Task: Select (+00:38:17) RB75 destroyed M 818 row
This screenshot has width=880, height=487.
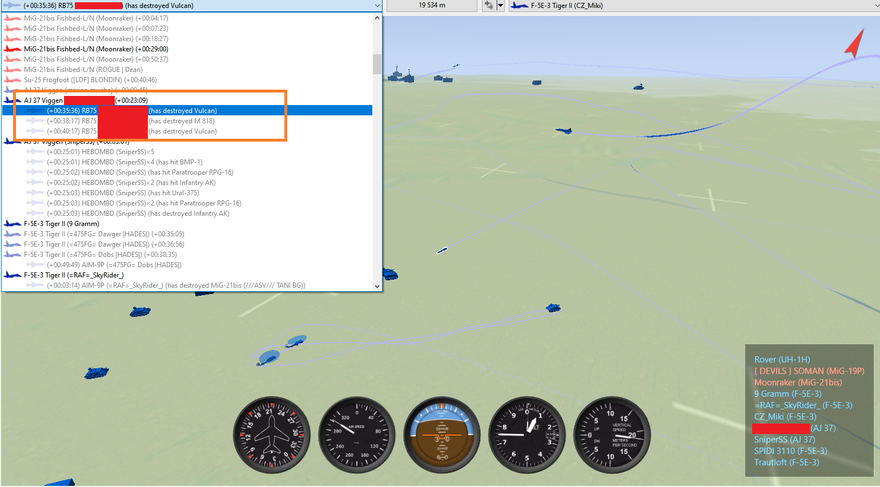Action: (187, 121)
